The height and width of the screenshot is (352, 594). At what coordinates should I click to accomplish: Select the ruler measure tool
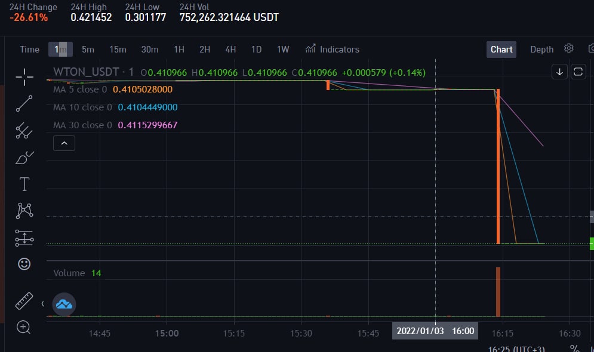(x=24, y=301)
